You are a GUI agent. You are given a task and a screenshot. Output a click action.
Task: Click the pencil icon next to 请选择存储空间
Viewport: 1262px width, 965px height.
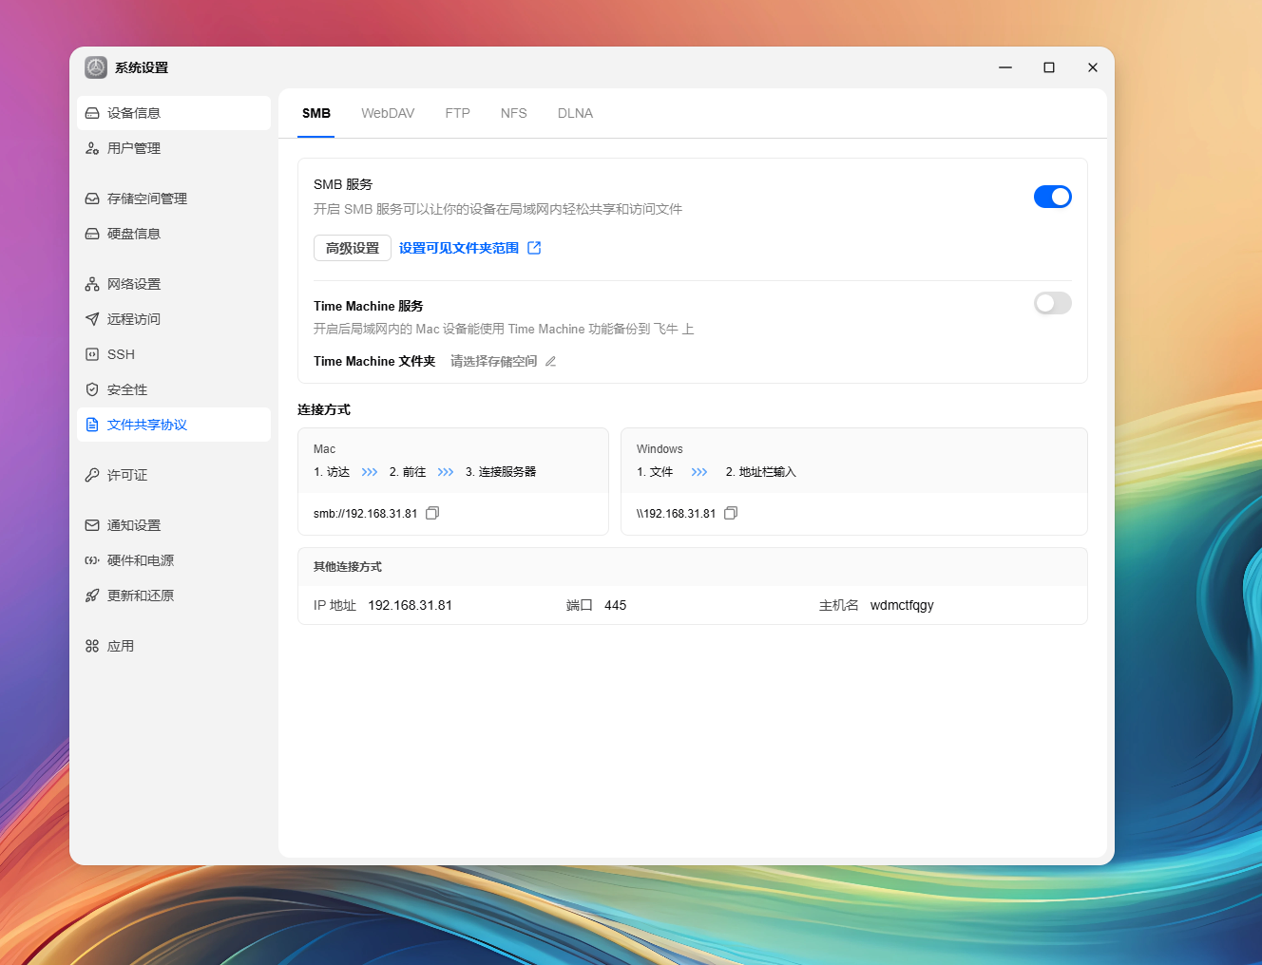pyautogui.click(x=550, y=361)
